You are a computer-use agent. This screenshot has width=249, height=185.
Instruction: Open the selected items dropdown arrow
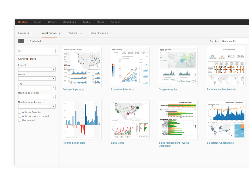pos(28,41)
